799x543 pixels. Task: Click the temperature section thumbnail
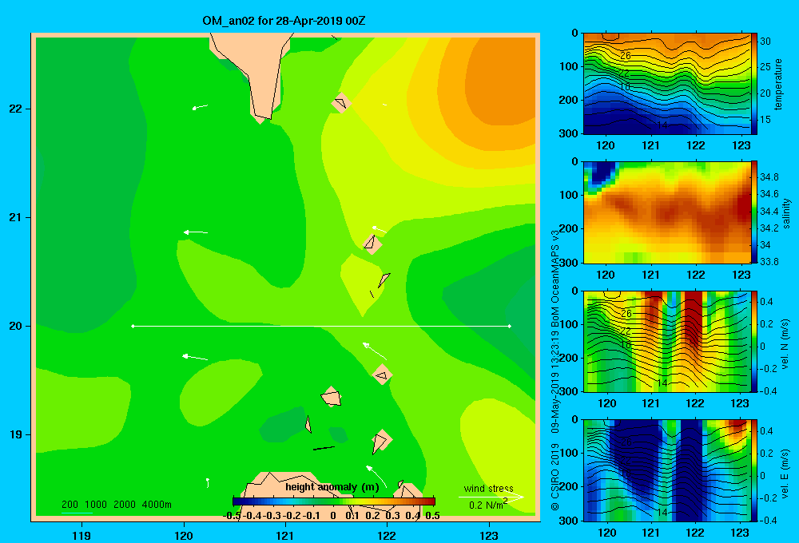(667, 84)
